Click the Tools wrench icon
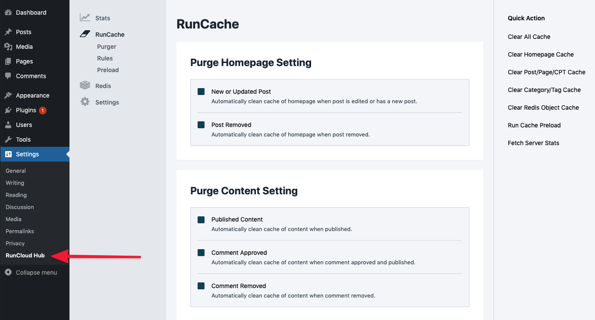 tap(8, 139)
